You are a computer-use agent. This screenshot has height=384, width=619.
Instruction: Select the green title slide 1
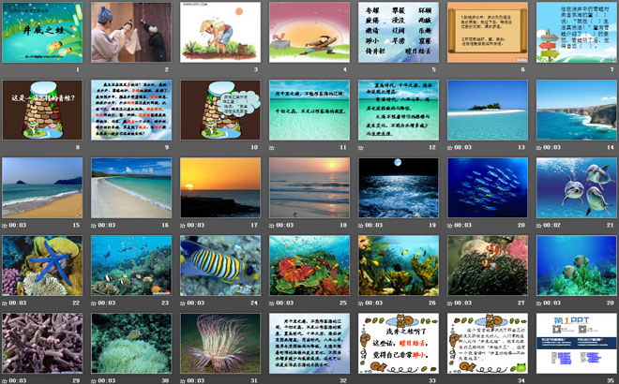[x=42, y=31]
